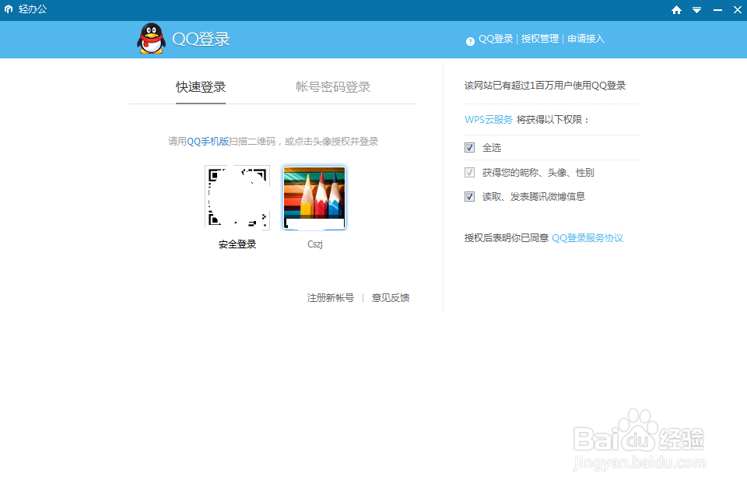Click the QR code for secure login

237,197
